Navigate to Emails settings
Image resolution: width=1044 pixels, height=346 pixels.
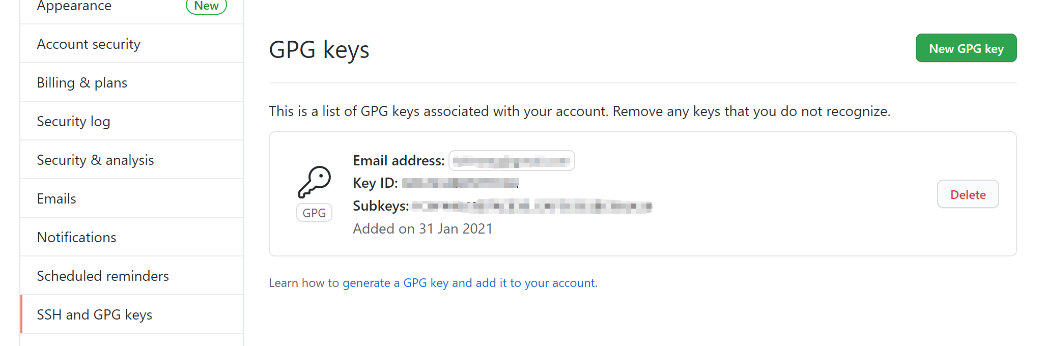[56, 198]
